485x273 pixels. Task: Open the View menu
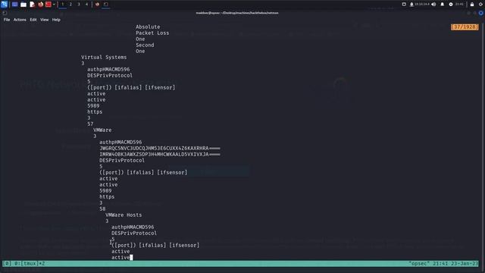coord(45,20)
